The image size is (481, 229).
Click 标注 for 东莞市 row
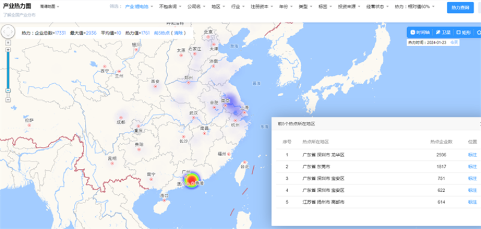click(x=473, y=167)
